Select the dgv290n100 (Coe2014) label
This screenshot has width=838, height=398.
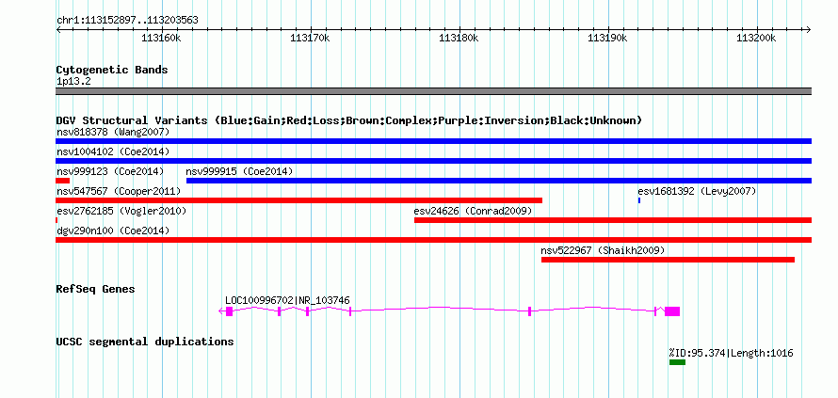tap(113, 231)
